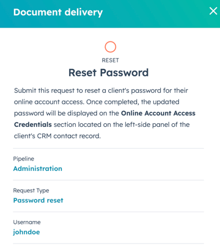Click the teal header bar background
The width and height of the screenshot is (220, 249).
(155, 14)
